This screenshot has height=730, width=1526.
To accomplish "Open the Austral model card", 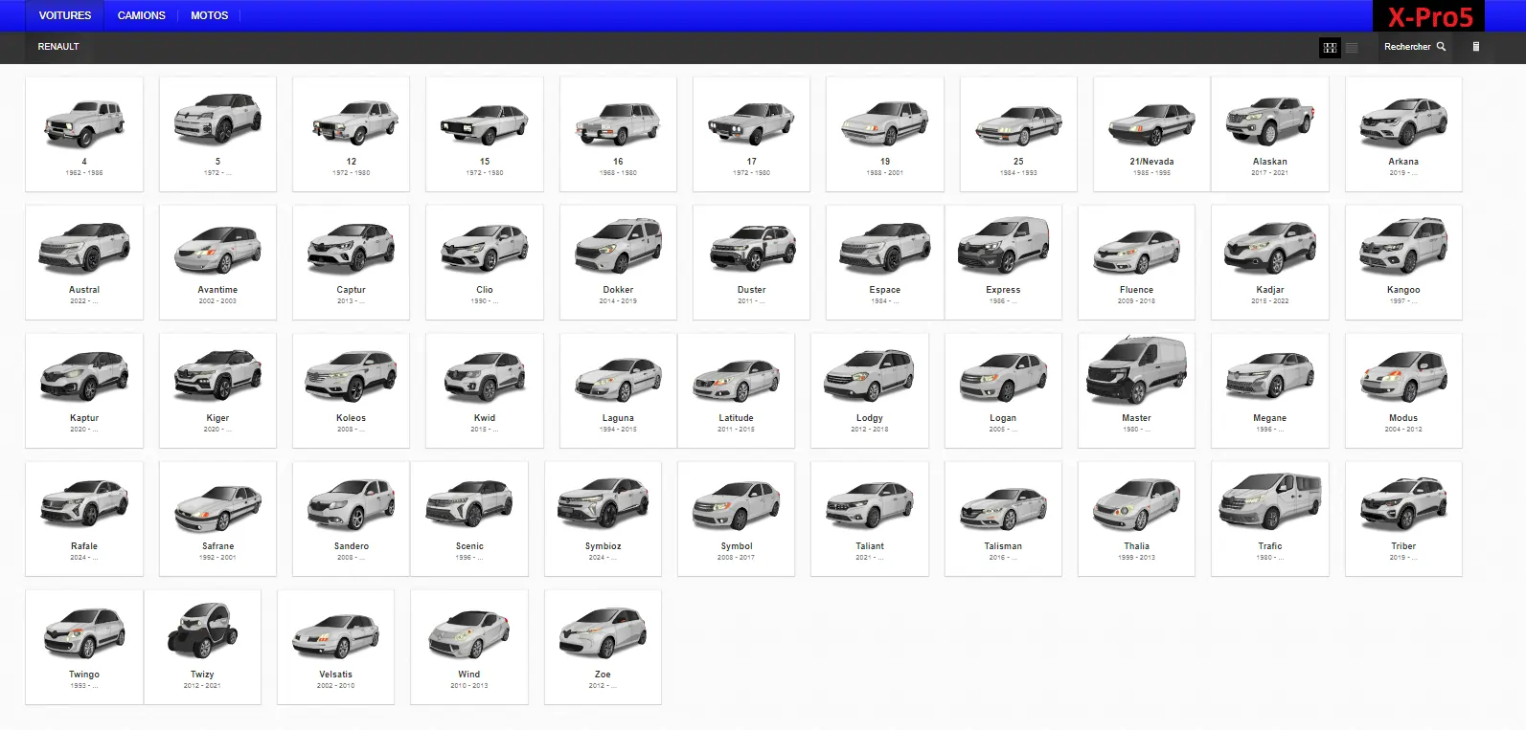I will point(84,262).
